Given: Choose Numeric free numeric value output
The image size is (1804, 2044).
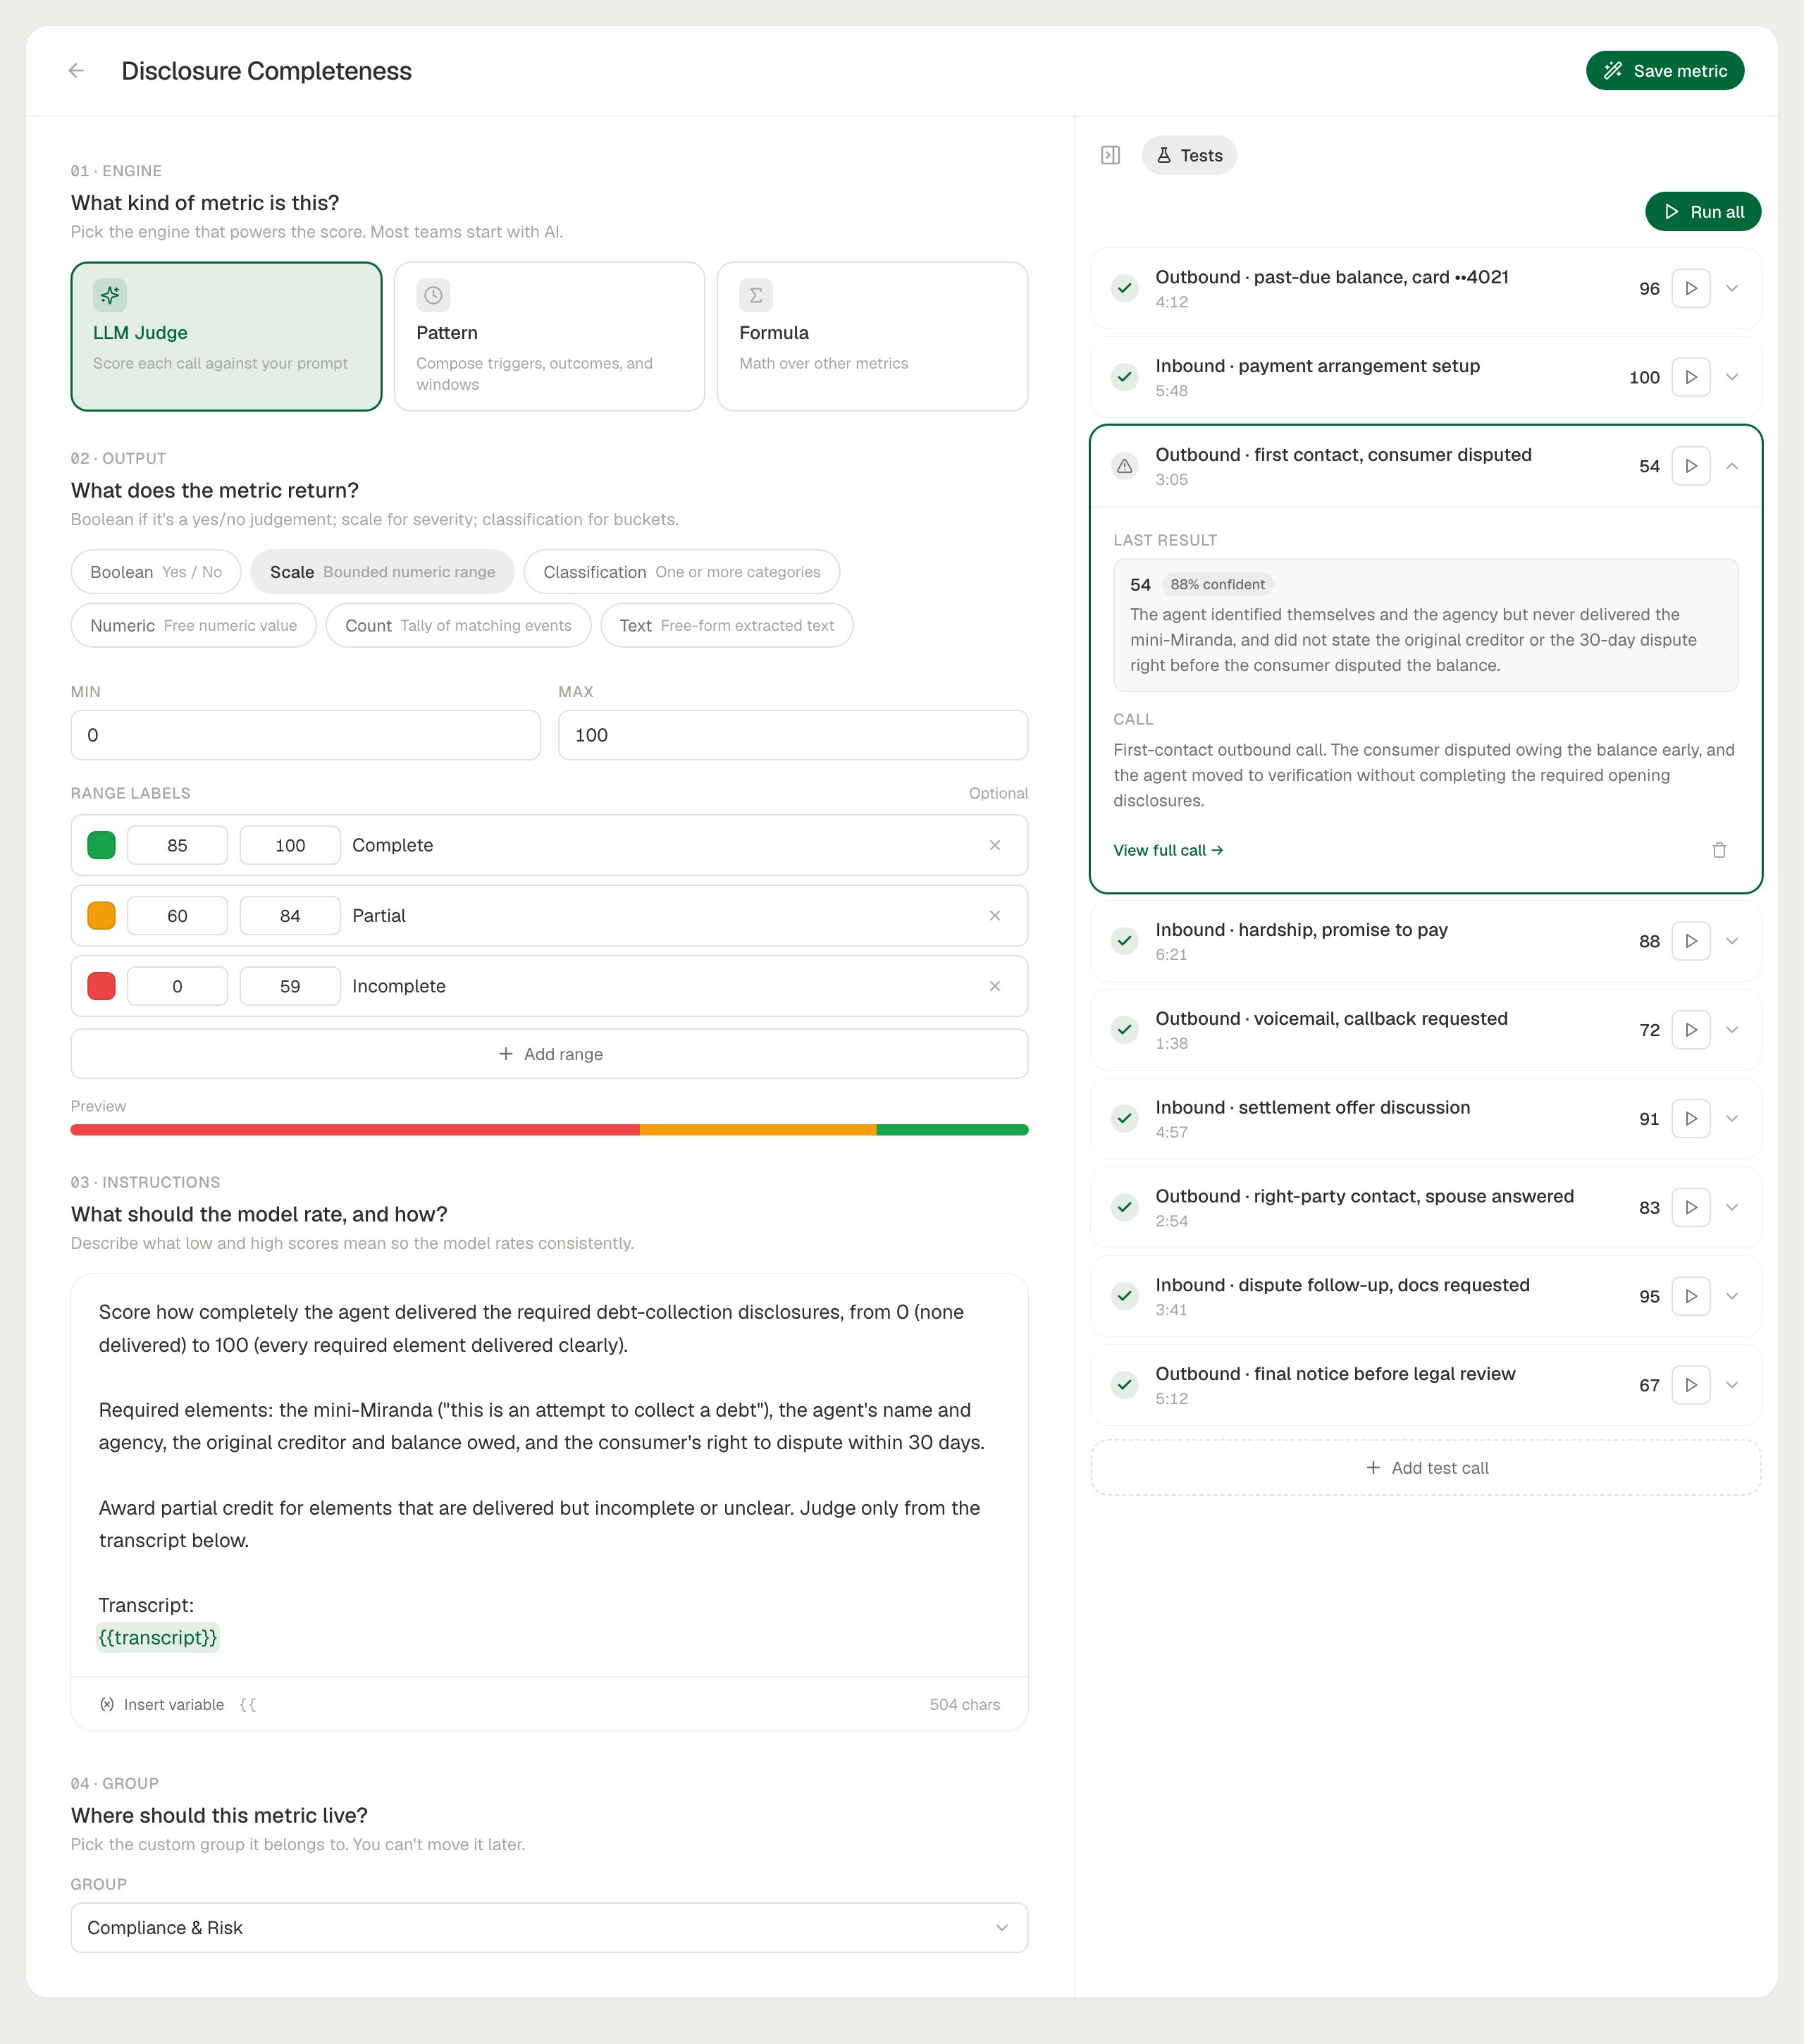Looking at the screenshot, I should (193, 625).
